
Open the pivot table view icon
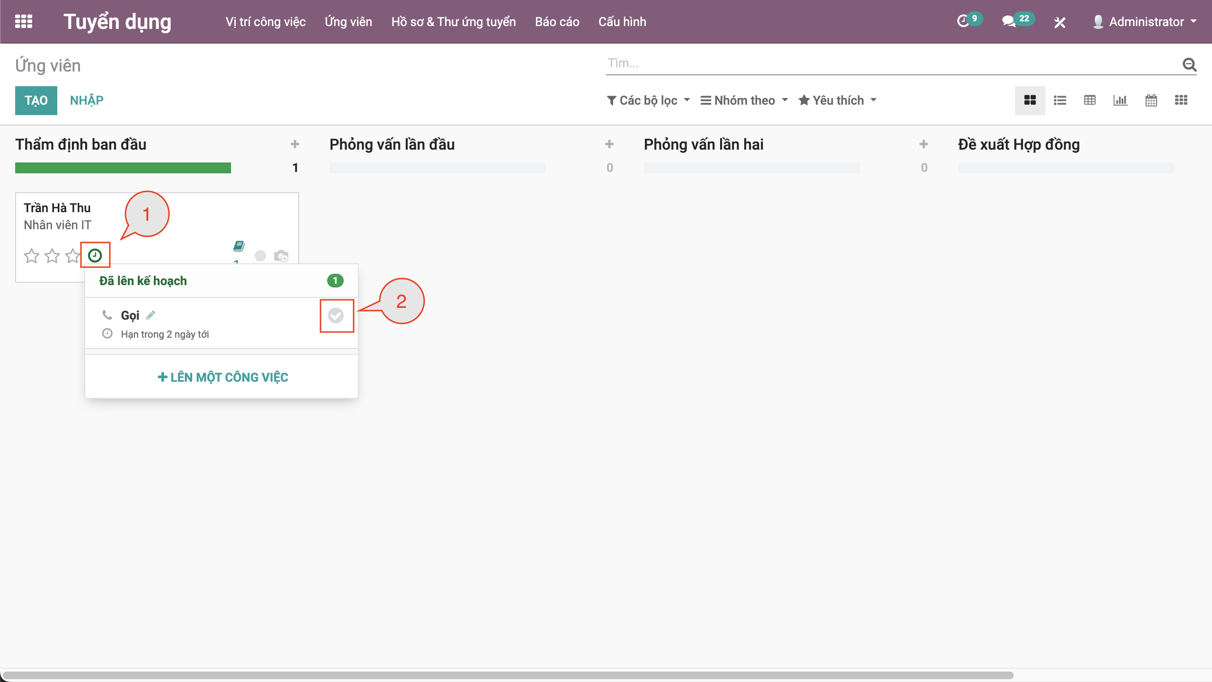[x=1090, y=100]
